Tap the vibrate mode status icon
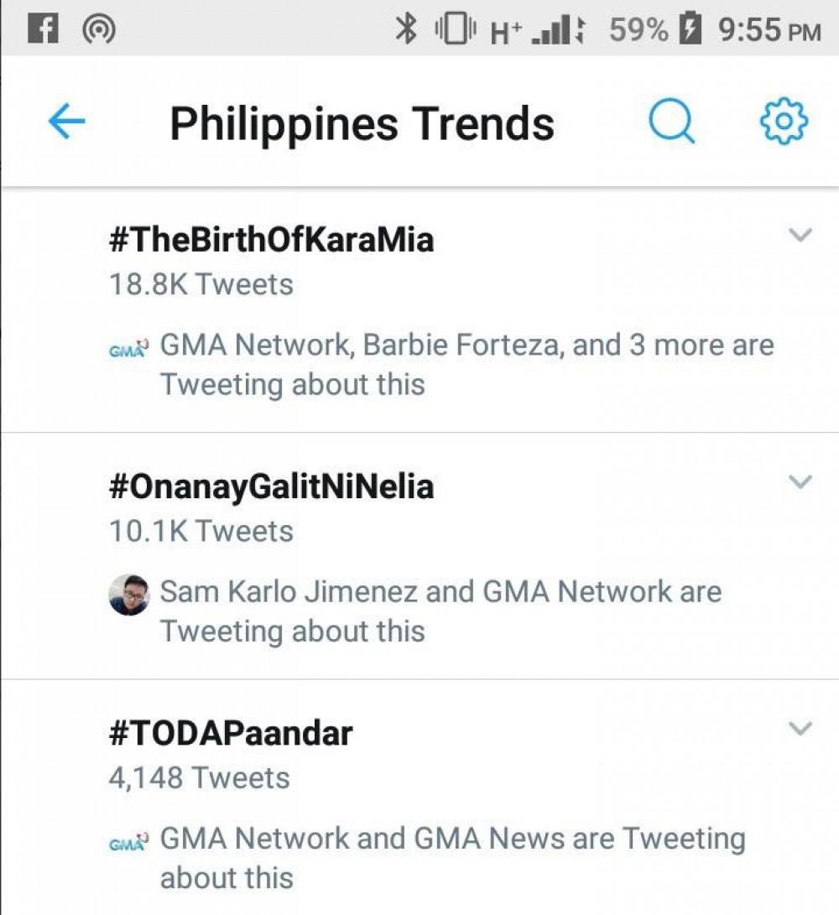Screen dimensions: 839x915 pos(456,30)
